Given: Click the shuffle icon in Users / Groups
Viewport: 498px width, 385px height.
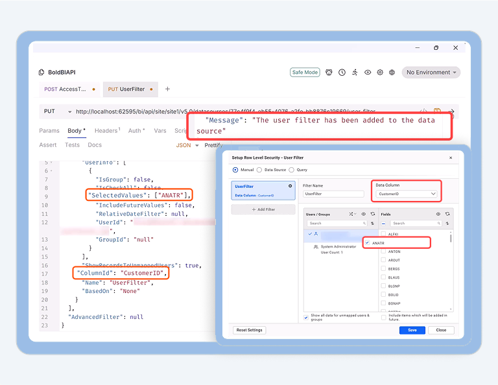Looking at the screenshot, I should pyautogui.click(x=352, y=214).
